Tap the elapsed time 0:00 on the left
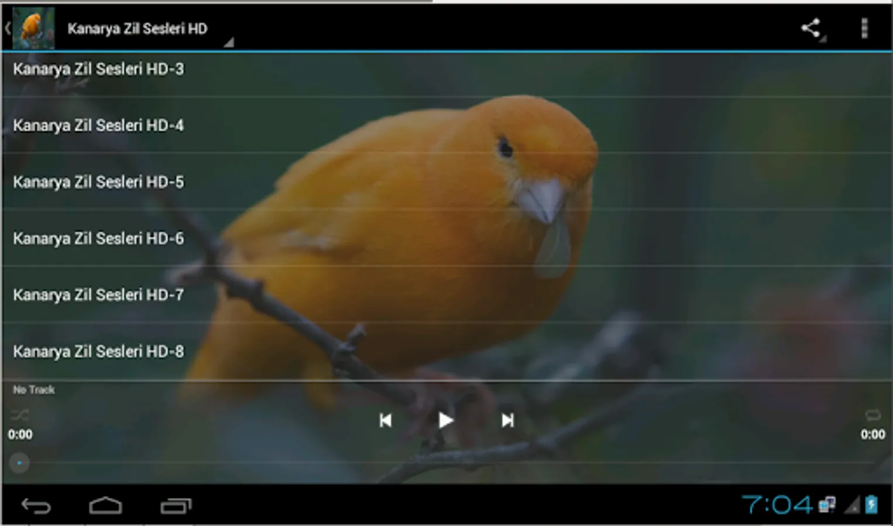893x526 pixels. tap(20, 434)
